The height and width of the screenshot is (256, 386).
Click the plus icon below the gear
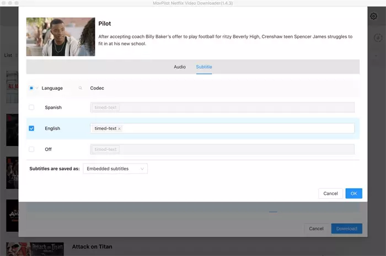pos(377,37)
